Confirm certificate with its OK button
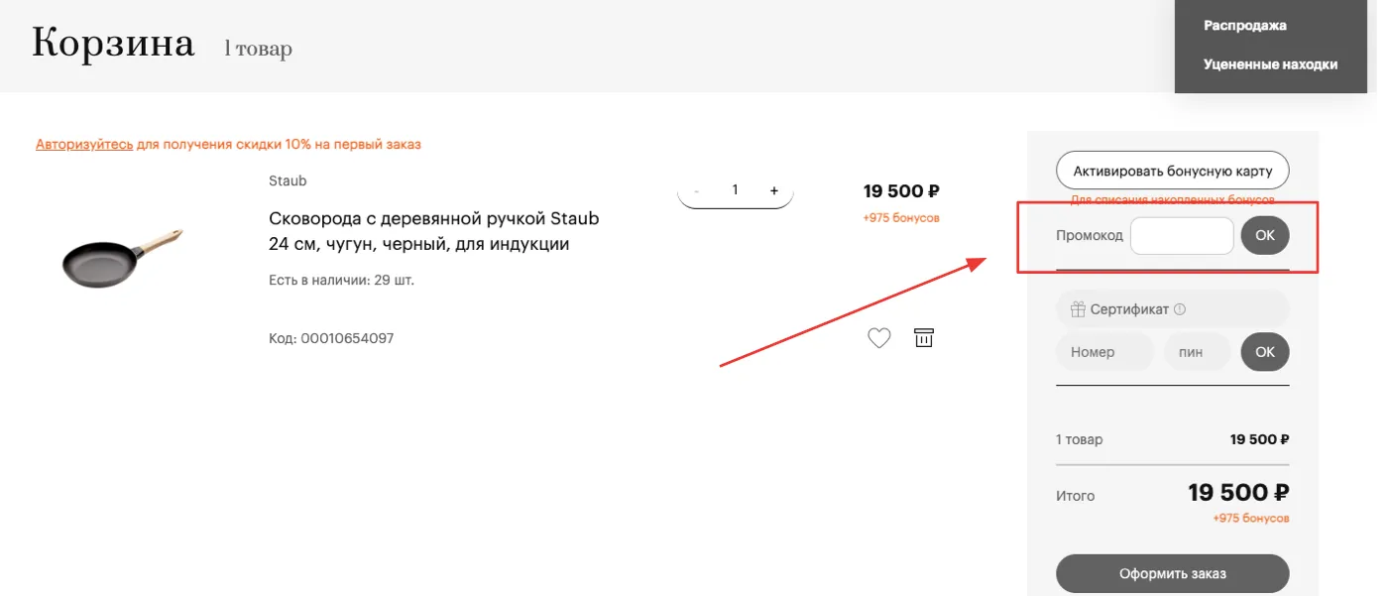1390x596 pixels. pyautogui.click(x=1265, y=352)
